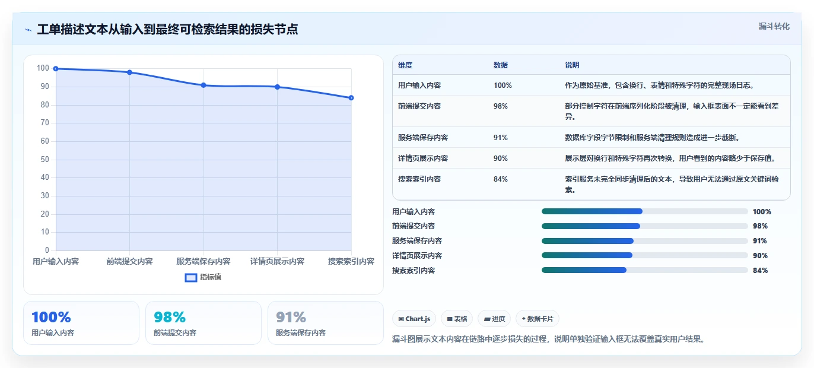Toggle the 指标值 legend color box
This screenshot has width=814, height=368.
191,277
